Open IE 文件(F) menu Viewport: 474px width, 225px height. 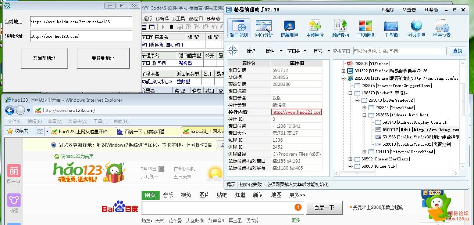pos(15,121)
